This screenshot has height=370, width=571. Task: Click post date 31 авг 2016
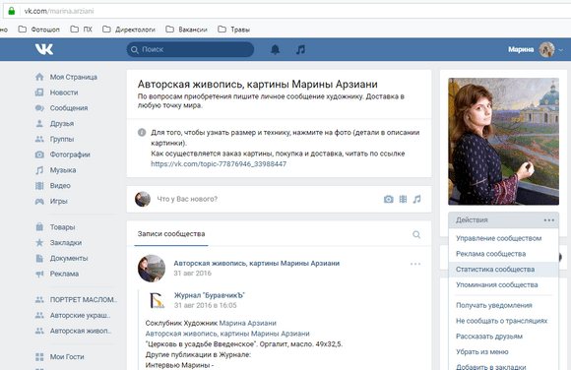192,274
